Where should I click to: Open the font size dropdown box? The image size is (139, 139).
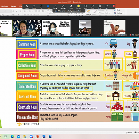9,11
